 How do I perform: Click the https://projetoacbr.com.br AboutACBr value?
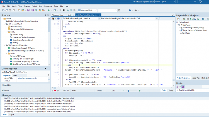click(x=27, y=78)
